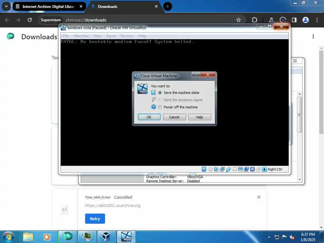Viewport: 324px width, 243px height.
Task: Open the media player taskbar icon
Action: [47, 237]
